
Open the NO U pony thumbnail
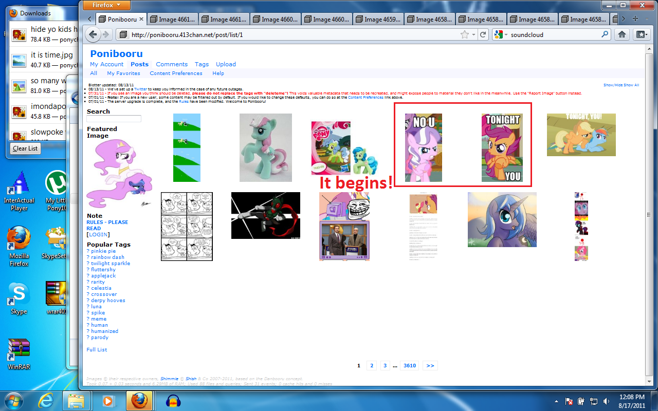(x=424, y=148)
